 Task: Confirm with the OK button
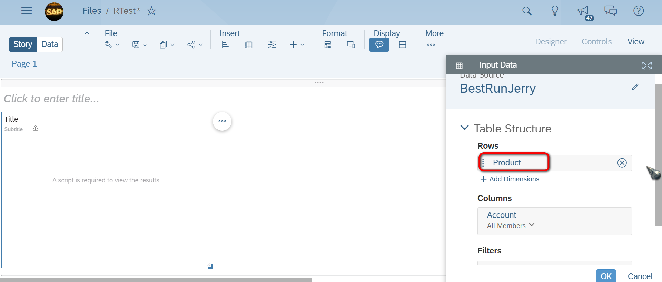[x=606, y=276]
